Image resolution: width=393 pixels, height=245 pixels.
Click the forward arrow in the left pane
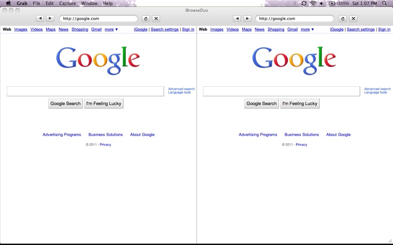(50, 19)
